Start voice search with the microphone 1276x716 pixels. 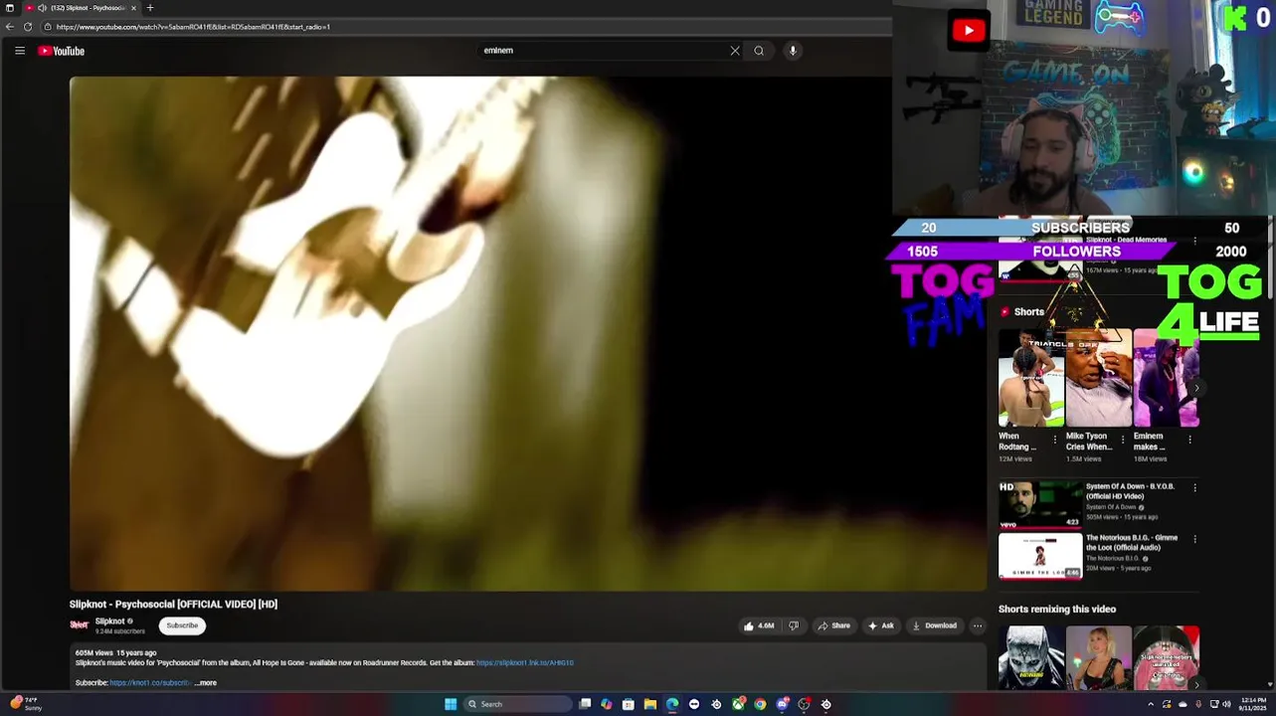click(x=793, y=51)
